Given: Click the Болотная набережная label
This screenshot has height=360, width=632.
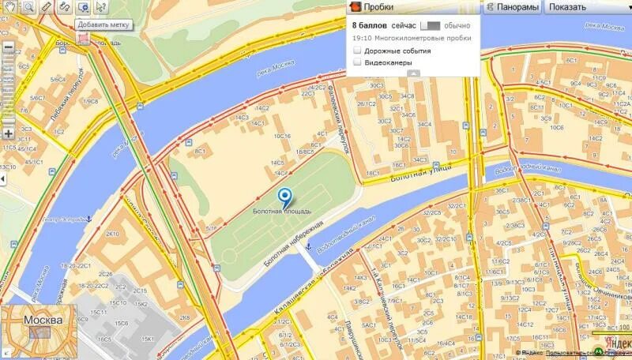Looking at the screenshot, I should (293, 243).
